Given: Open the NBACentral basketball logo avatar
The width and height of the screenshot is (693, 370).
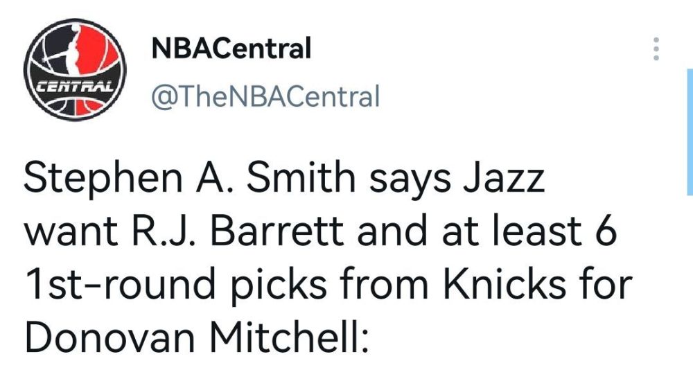Looking at the screenshot, I should click(75, 69).
